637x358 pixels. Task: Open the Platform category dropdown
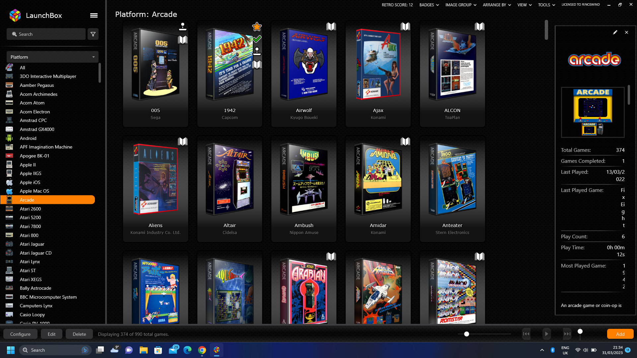[52, 57]
